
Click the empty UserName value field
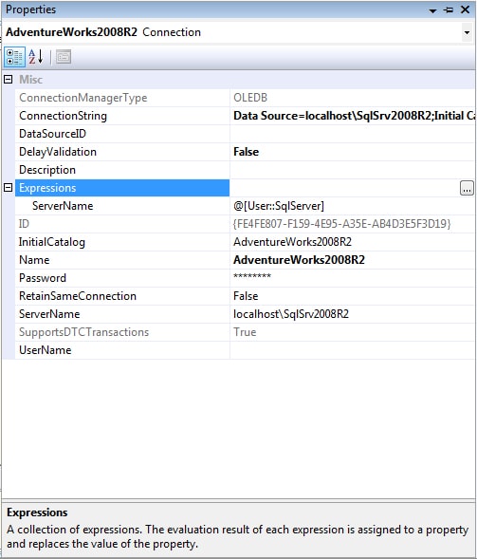coord(353,350)
